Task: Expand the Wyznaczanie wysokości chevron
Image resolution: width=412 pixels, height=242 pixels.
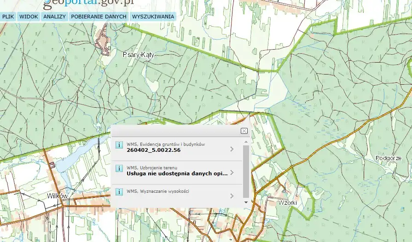Action: [x=232, y=196]
